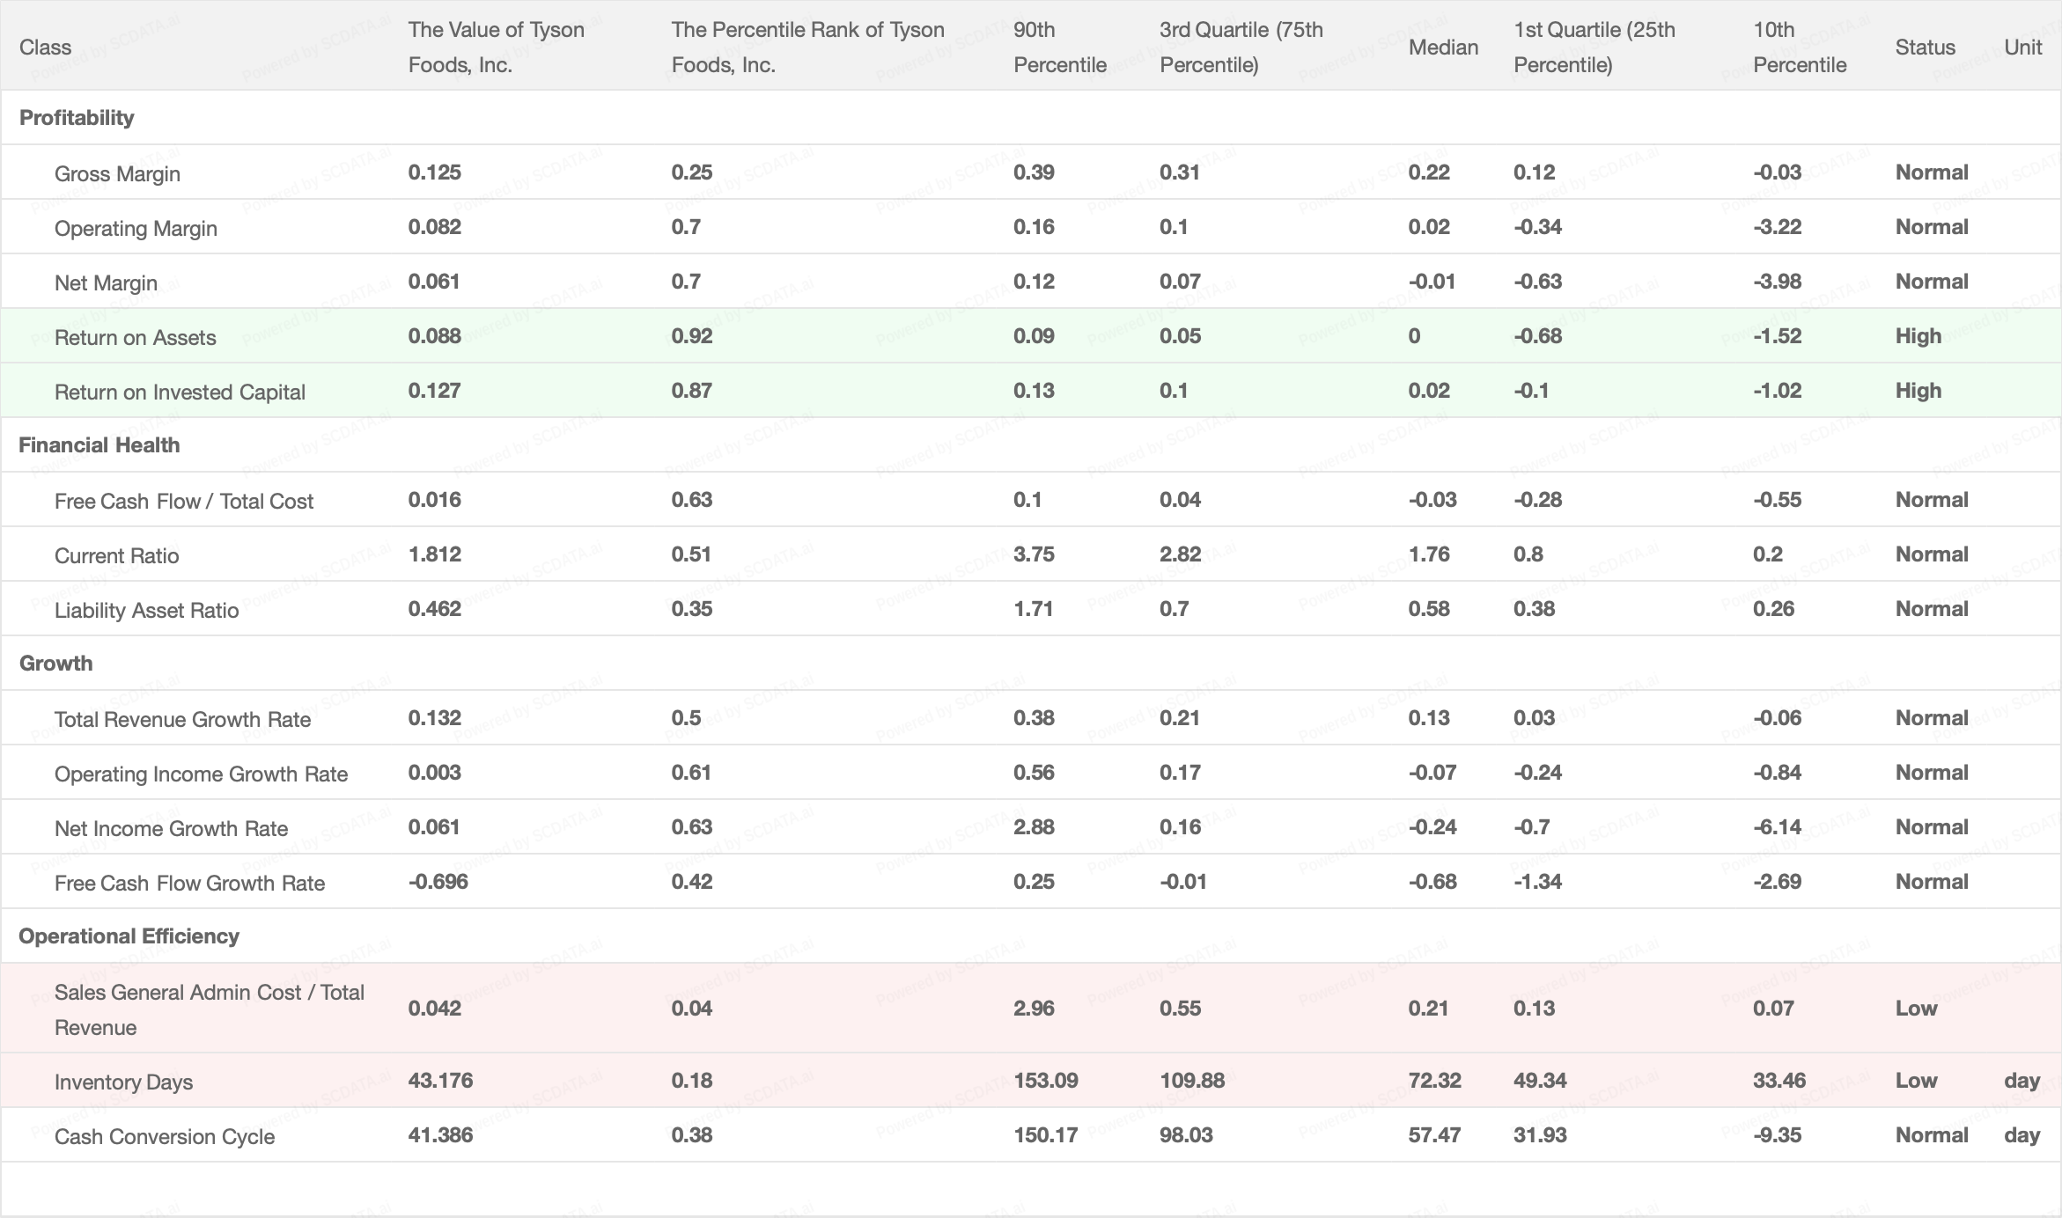Click the Status column header
The height and width of the screenshot is (1218, 2062).
pyautogui.click(x=1925, y=48)
